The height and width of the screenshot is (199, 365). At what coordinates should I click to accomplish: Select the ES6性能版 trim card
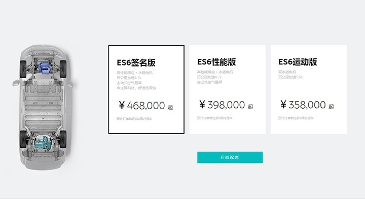click(x=228, y=89)
